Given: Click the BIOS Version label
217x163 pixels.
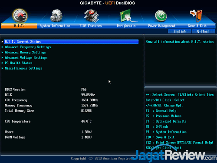Looking at the screenshot, I should [15, 90].
